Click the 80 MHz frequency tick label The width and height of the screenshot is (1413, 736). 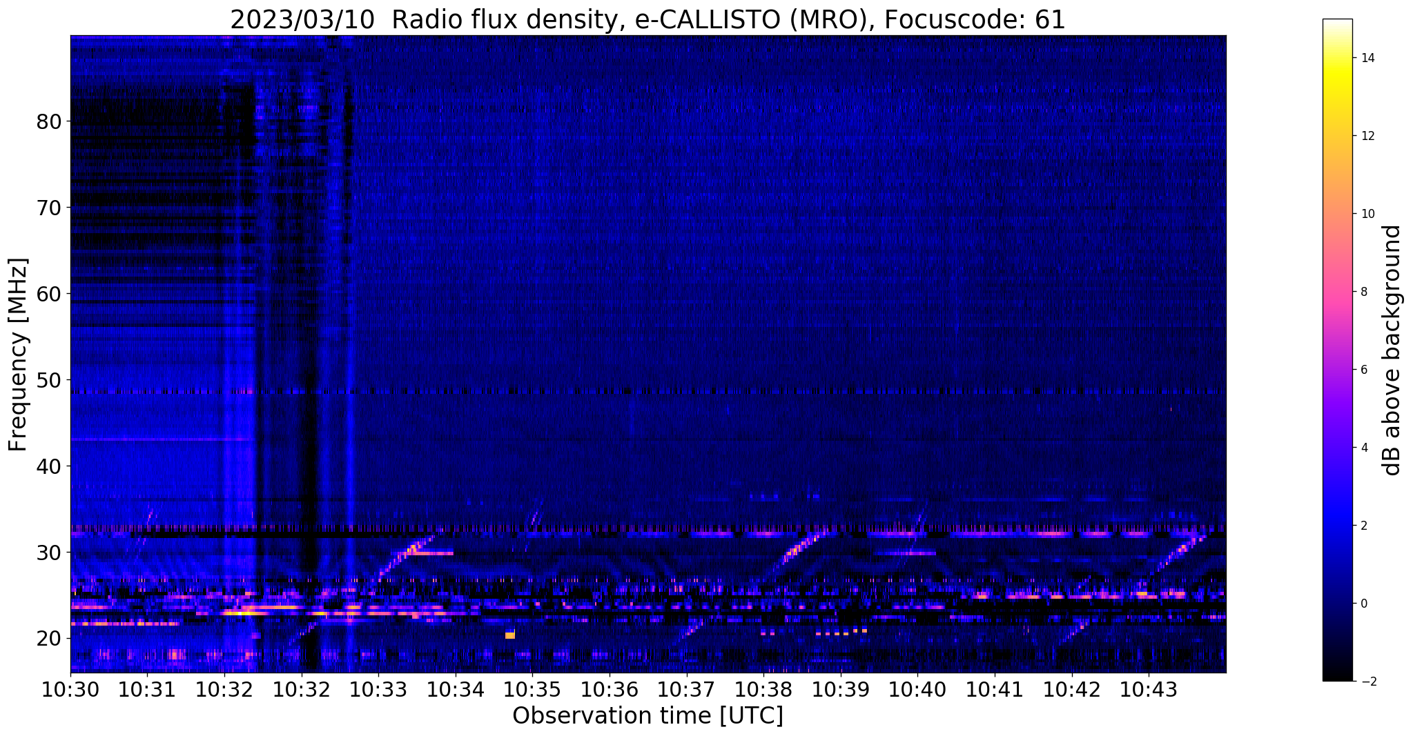point(48,121)
